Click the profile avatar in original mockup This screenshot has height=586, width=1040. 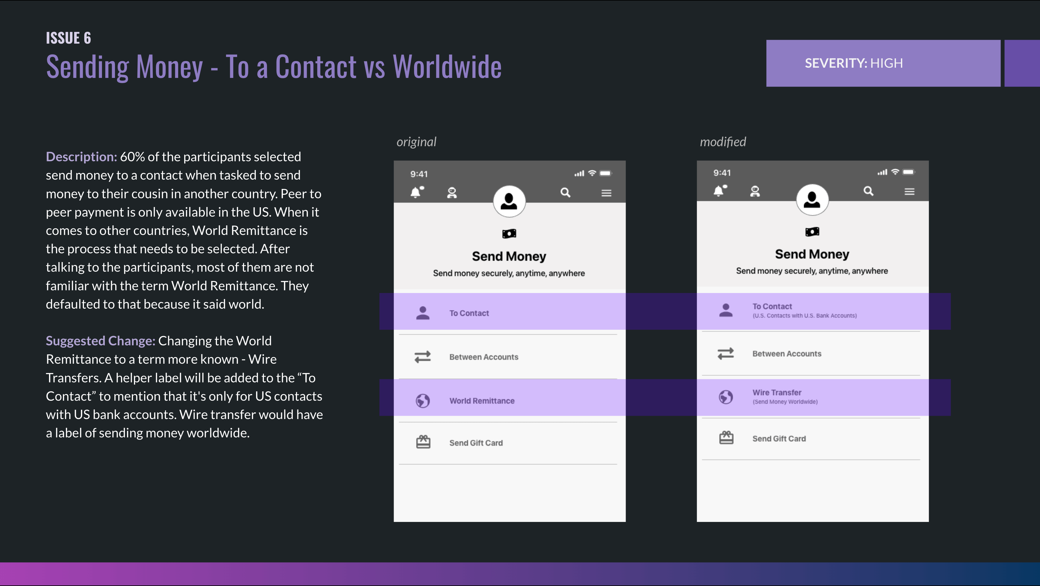click(x=509, y=201)
